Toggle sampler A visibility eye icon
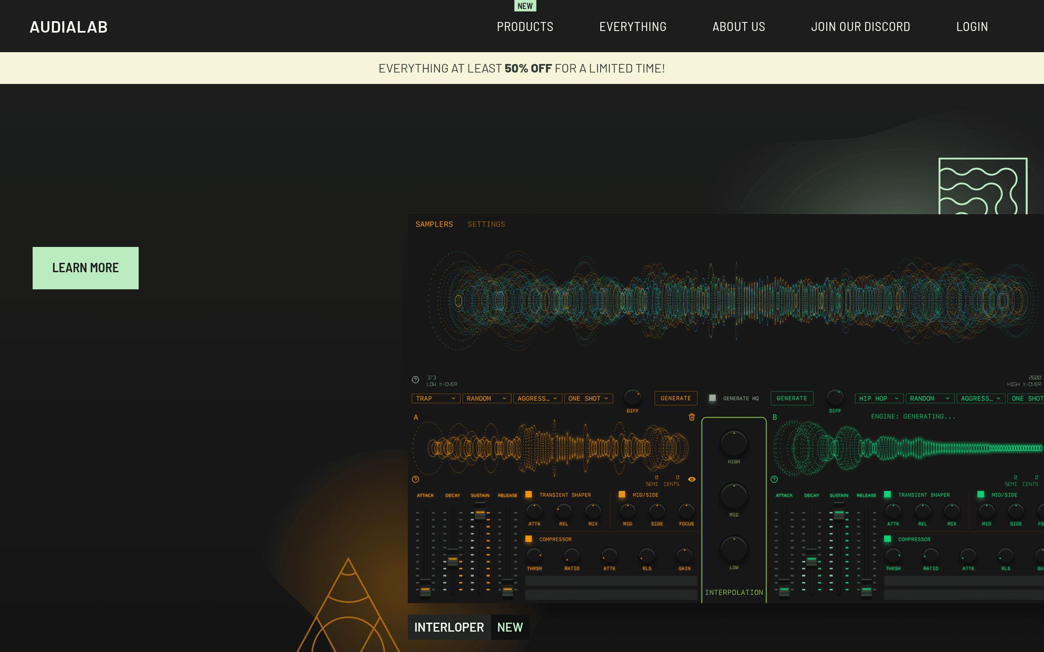The image size is (1044, 652). click(x=692, y=479)
